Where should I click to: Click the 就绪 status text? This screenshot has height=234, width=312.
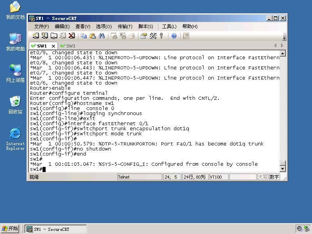pos(34,177)
